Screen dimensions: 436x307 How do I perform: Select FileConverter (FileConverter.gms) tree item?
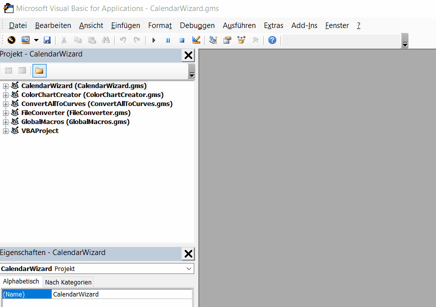[x=76, y=113]
